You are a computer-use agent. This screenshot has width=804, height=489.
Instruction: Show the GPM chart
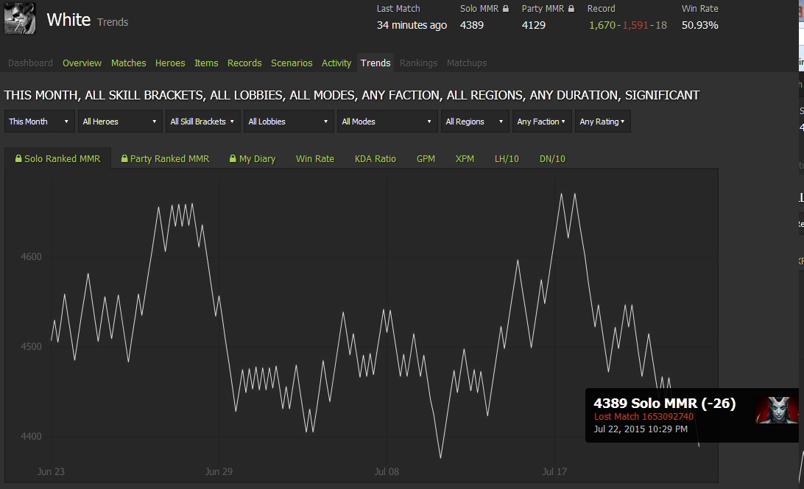(x=426, y=158)
